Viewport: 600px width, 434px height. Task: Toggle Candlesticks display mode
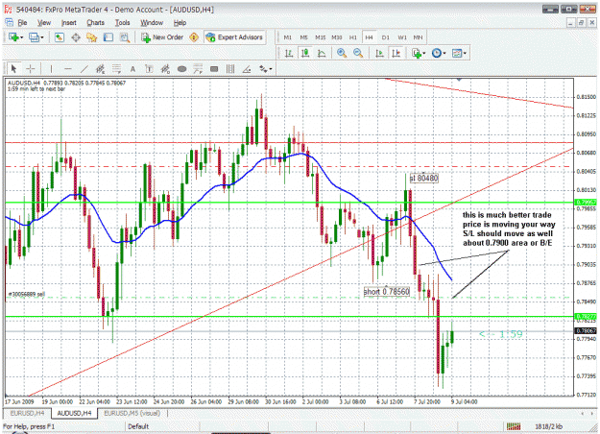(305, 53)
